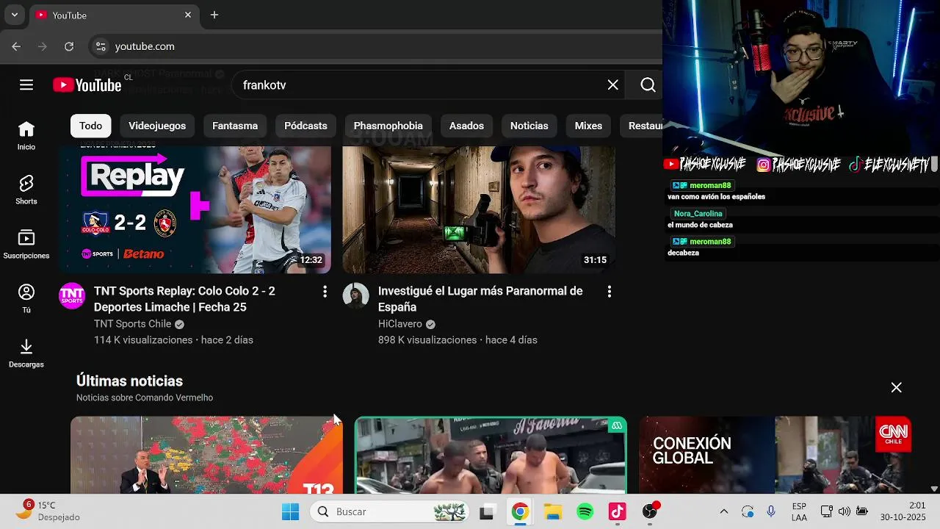This screenshot has height=529, width=940.
Task: Click the 114 K visualizaciones text
Action: pyautogui.click(x=143, y=340)
